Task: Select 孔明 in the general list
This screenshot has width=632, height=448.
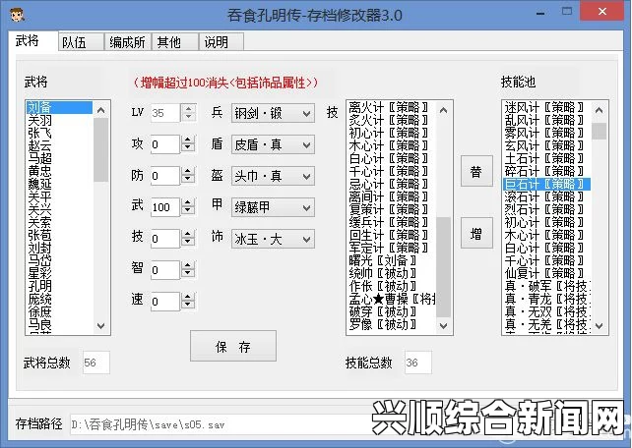Action: point(60,286)
